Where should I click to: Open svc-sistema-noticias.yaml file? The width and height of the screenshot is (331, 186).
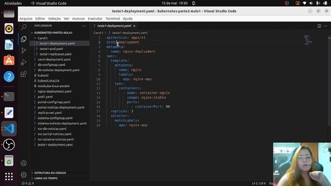point(55,139)
